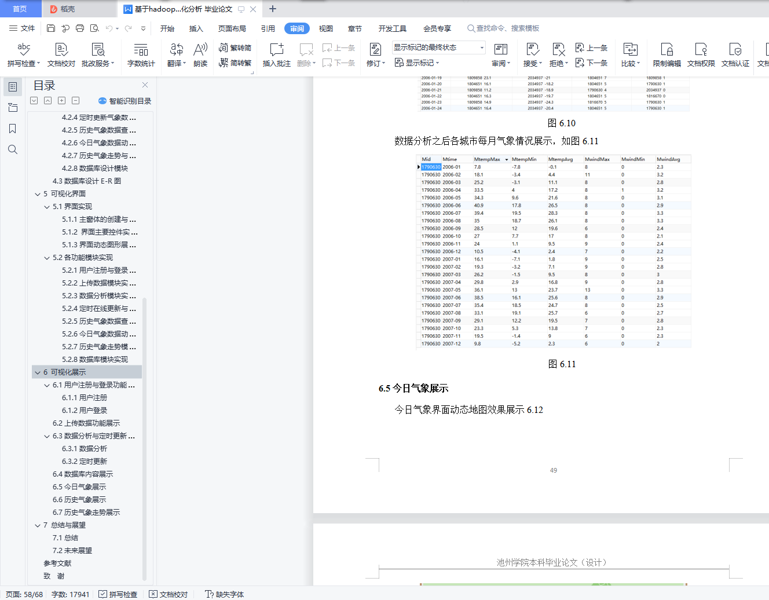Click the minus icon in 目录 panel header
Viewport: 769px width, 600px height.
tap(75, 100)
